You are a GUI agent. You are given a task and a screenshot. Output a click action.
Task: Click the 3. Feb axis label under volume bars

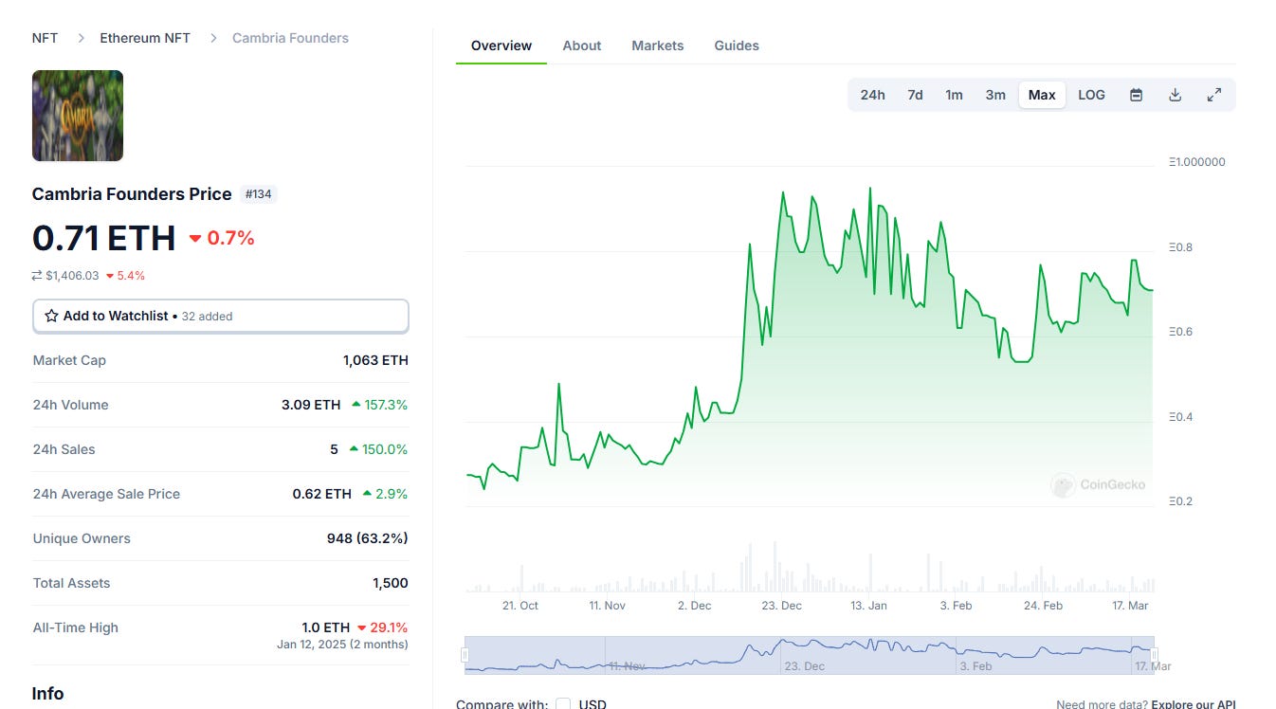point(956,606)
